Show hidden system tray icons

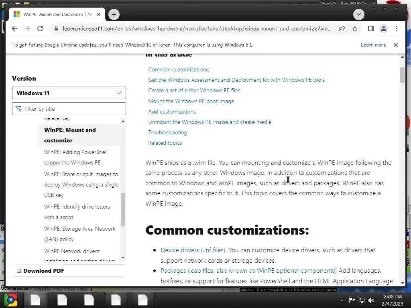point(342,300)
